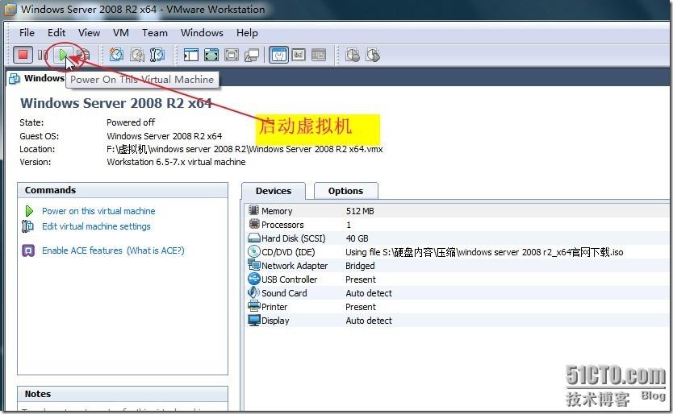Select the Summary view toolbar icon
The image size is (673, 414).
279,55
